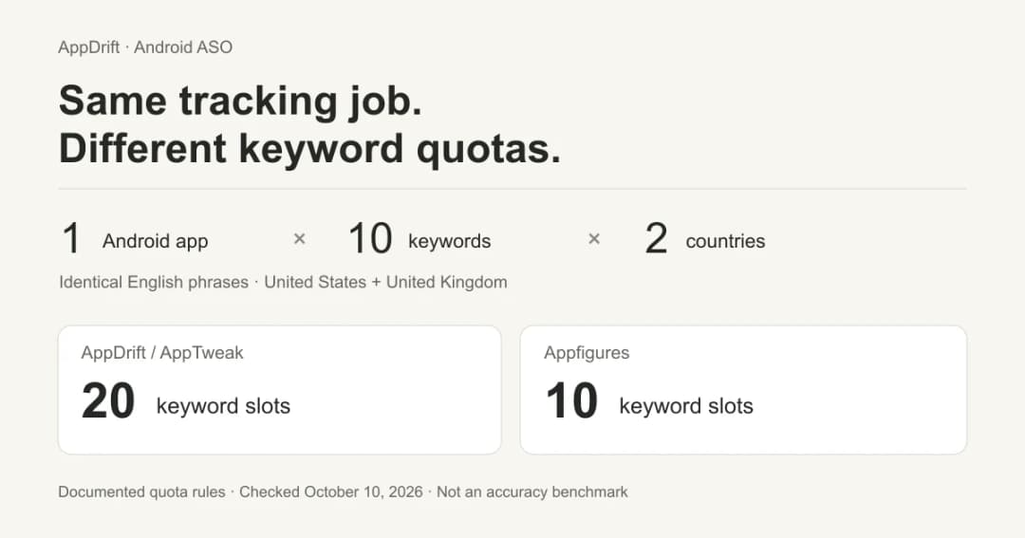Click the 'Same tracking job.' headline line
This screenshot has height=538, width=1025.
click(240, 102)
